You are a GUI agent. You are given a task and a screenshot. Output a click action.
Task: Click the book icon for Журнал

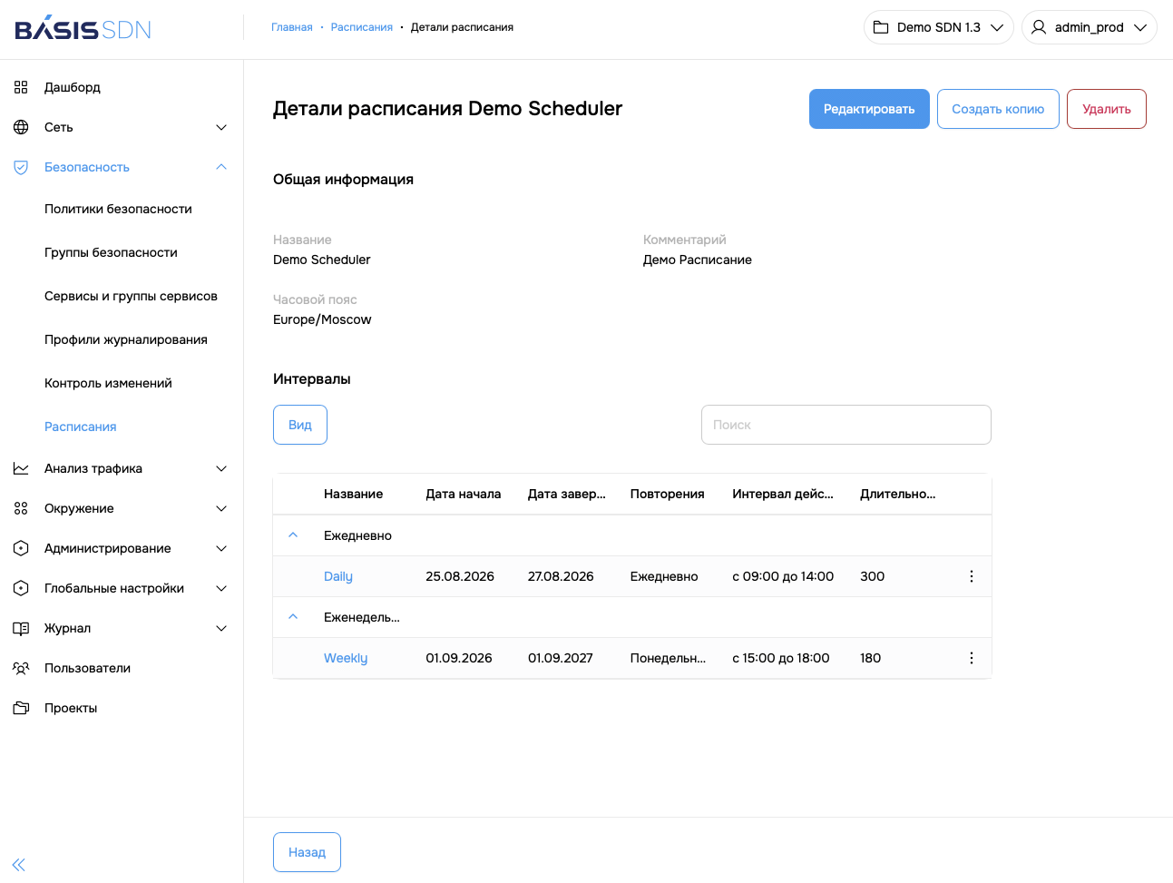coord(21,628)
